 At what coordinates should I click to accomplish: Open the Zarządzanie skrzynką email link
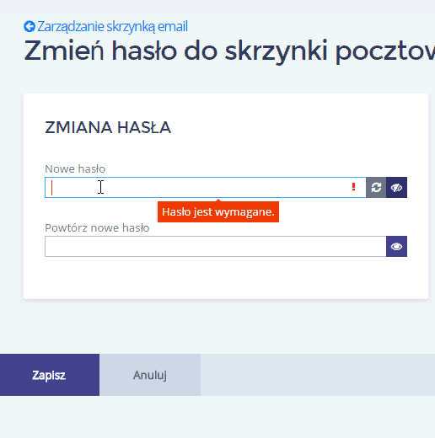pyautogui.click(x=112, y=26)
